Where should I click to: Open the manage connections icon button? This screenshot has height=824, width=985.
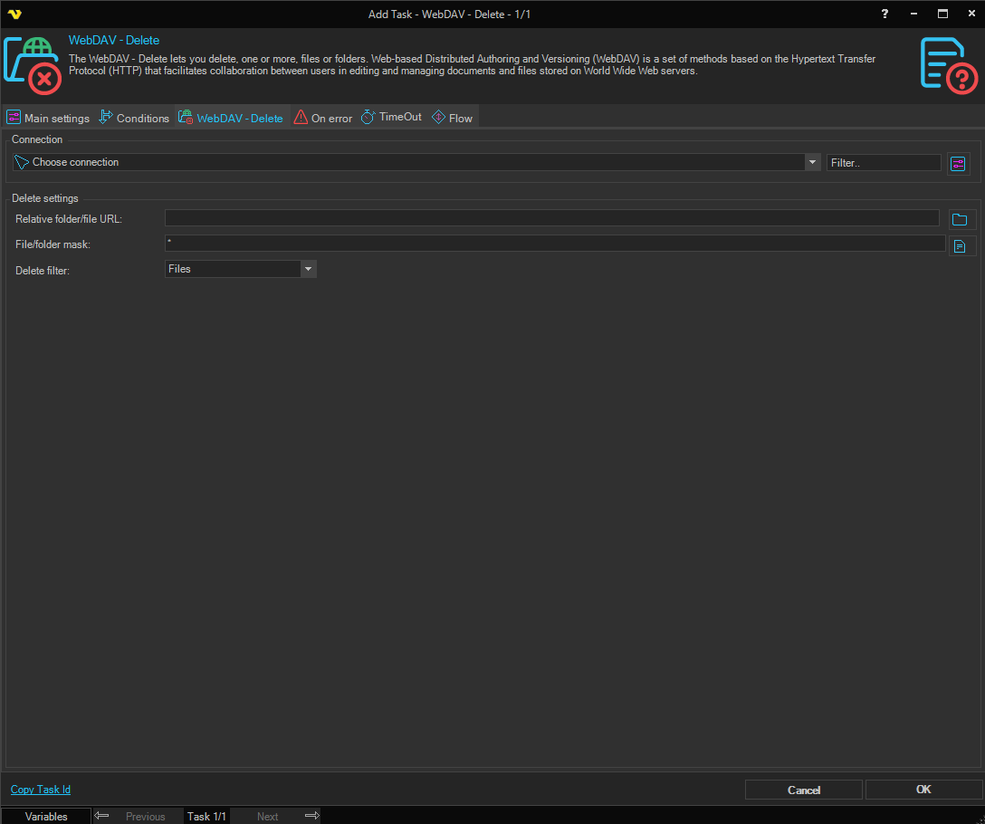tap(959, 163)
